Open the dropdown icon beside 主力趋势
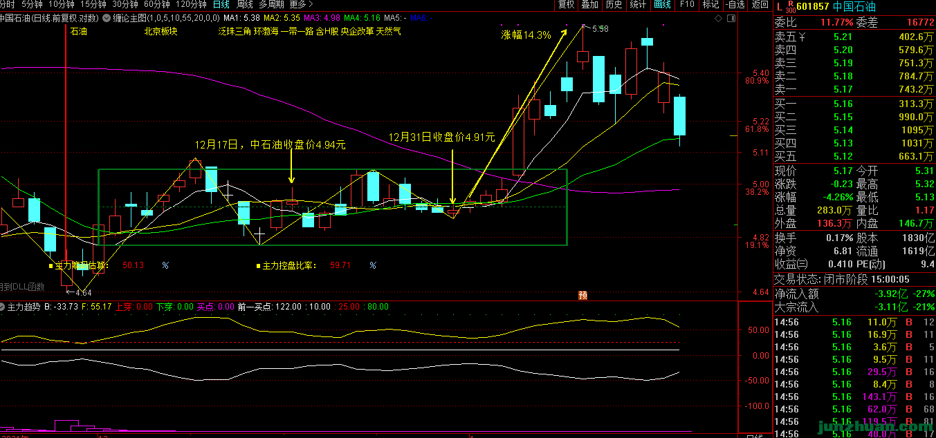936x438 pixels. tap(3, 306)
